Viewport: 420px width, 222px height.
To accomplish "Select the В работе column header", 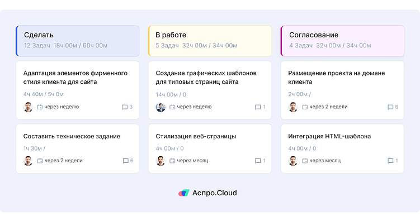I will (210, 41).
